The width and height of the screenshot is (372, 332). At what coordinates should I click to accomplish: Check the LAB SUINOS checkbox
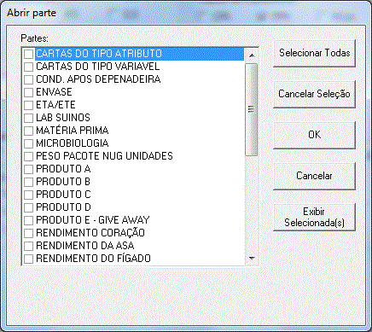point(28,118)
